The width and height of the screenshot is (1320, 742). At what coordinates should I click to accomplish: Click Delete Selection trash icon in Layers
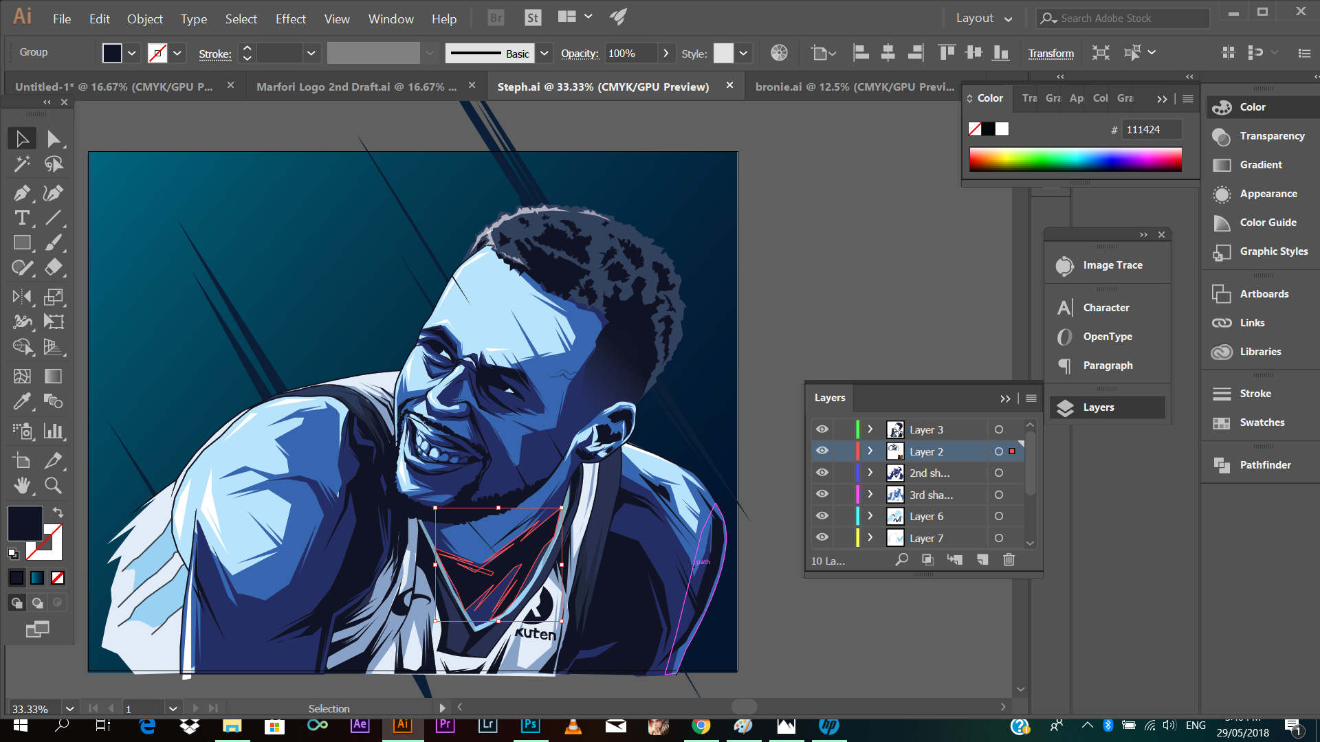(1009, 560)
